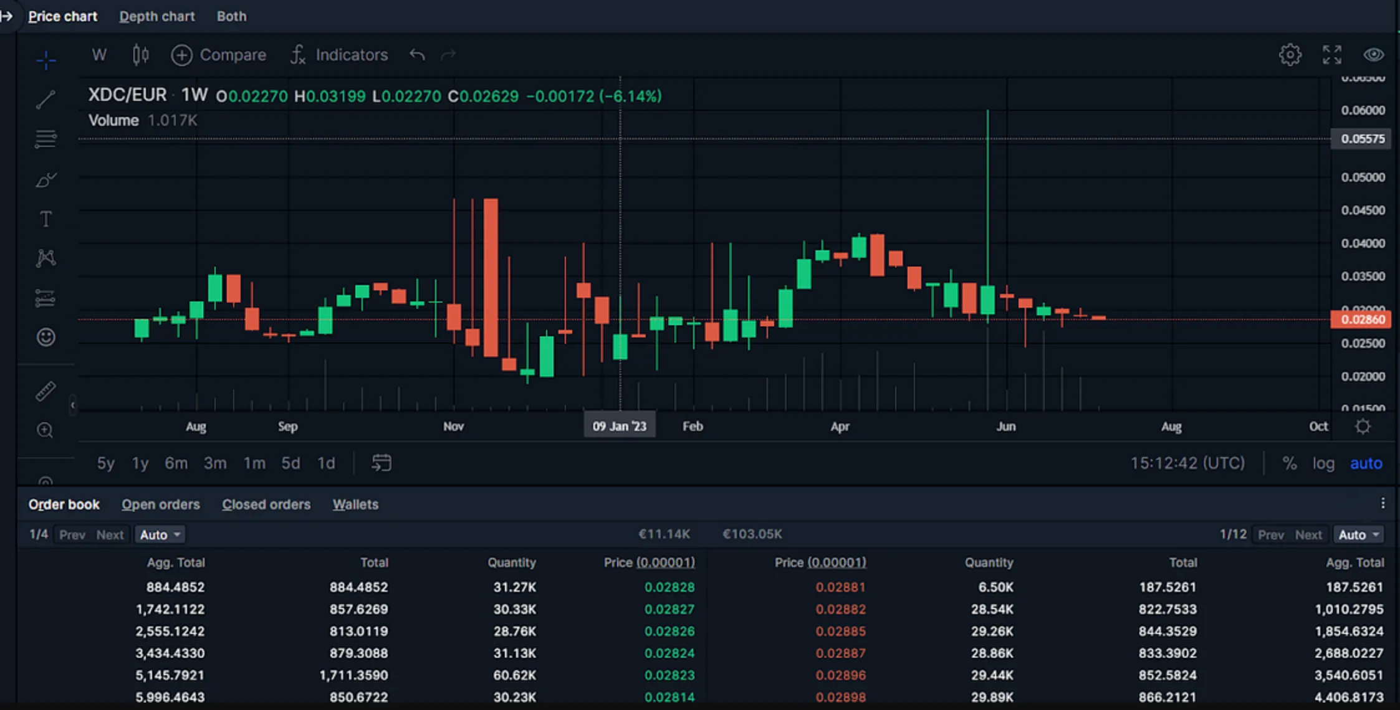Open the Indicators menu
1400x710 pixels.
(x=338, y=55)
